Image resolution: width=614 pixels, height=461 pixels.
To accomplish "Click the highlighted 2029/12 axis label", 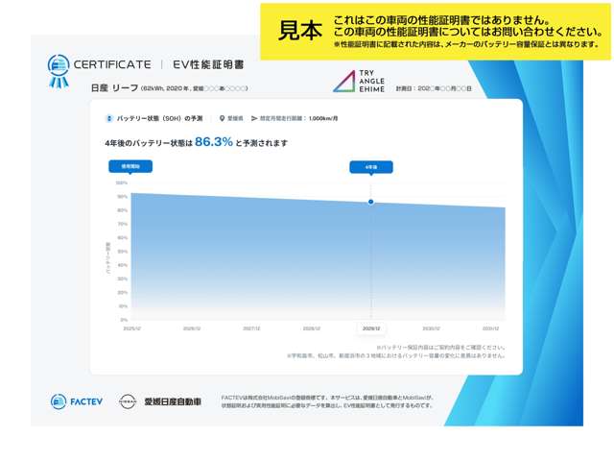I will (371, 328).
